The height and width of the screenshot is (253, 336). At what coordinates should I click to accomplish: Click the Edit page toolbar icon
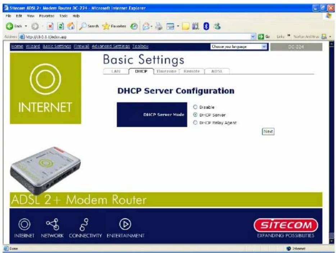click(x=171, y=26)
